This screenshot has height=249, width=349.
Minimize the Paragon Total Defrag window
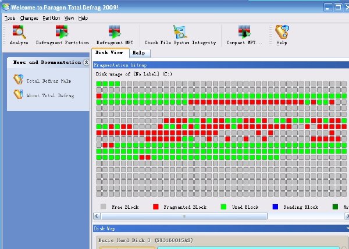pyautogui.click(x=327, y=8)
